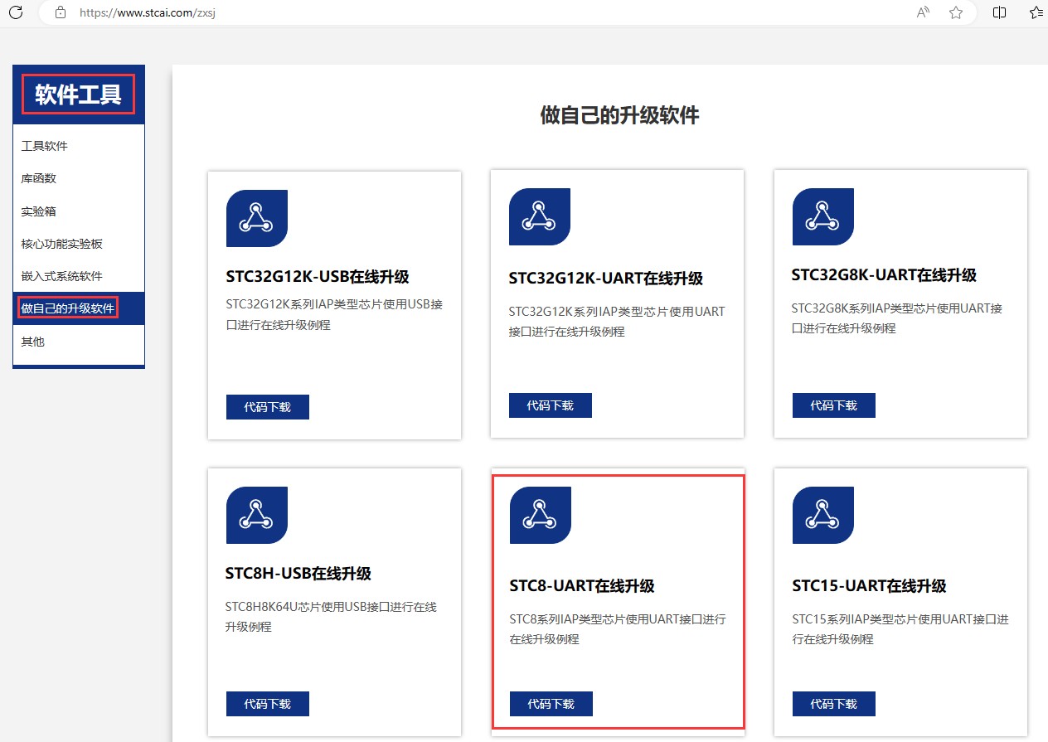Open 工具软件 in the sidebar

click(45, 146)
